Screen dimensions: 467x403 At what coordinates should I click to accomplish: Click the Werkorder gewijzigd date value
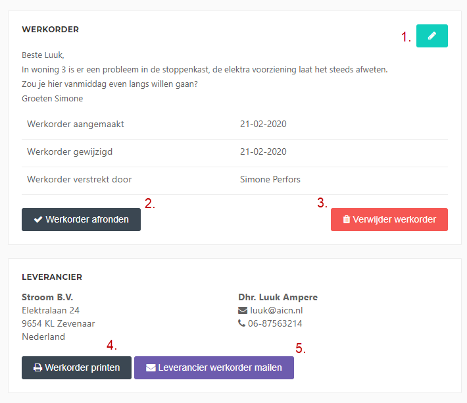[263, 151]
